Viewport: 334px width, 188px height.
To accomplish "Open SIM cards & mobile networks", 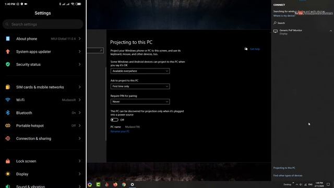I will click(x=43, y=87).
